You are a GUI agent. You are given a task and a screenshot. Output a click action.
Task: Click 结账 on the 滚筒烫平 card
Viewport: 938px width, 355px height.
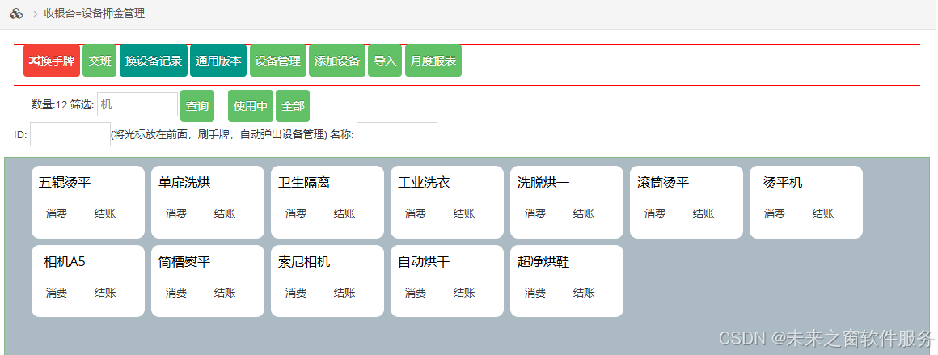[703, 213]
